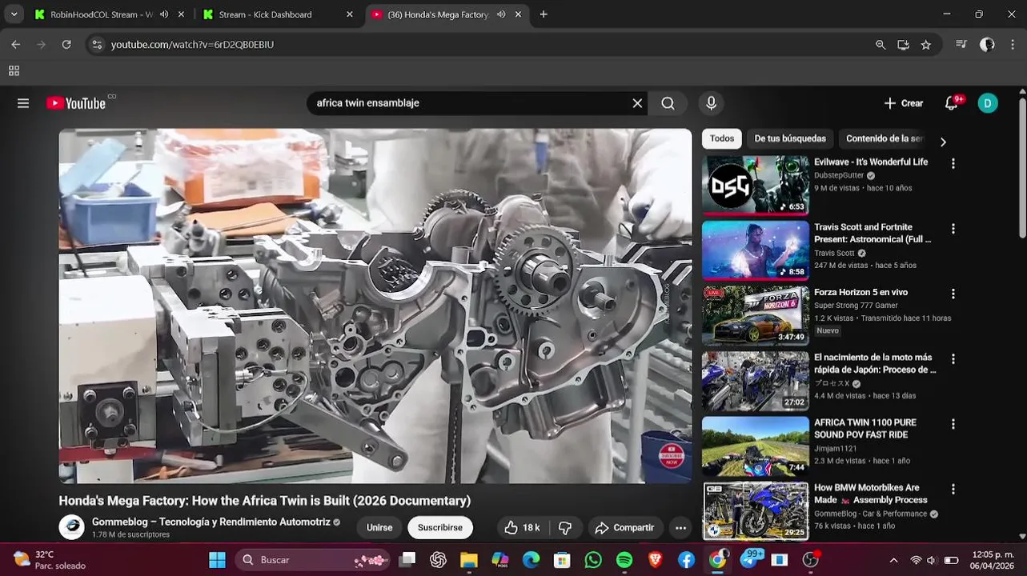
Task: Open WhatsApp from the taskbar
Action: coord(593,560)
